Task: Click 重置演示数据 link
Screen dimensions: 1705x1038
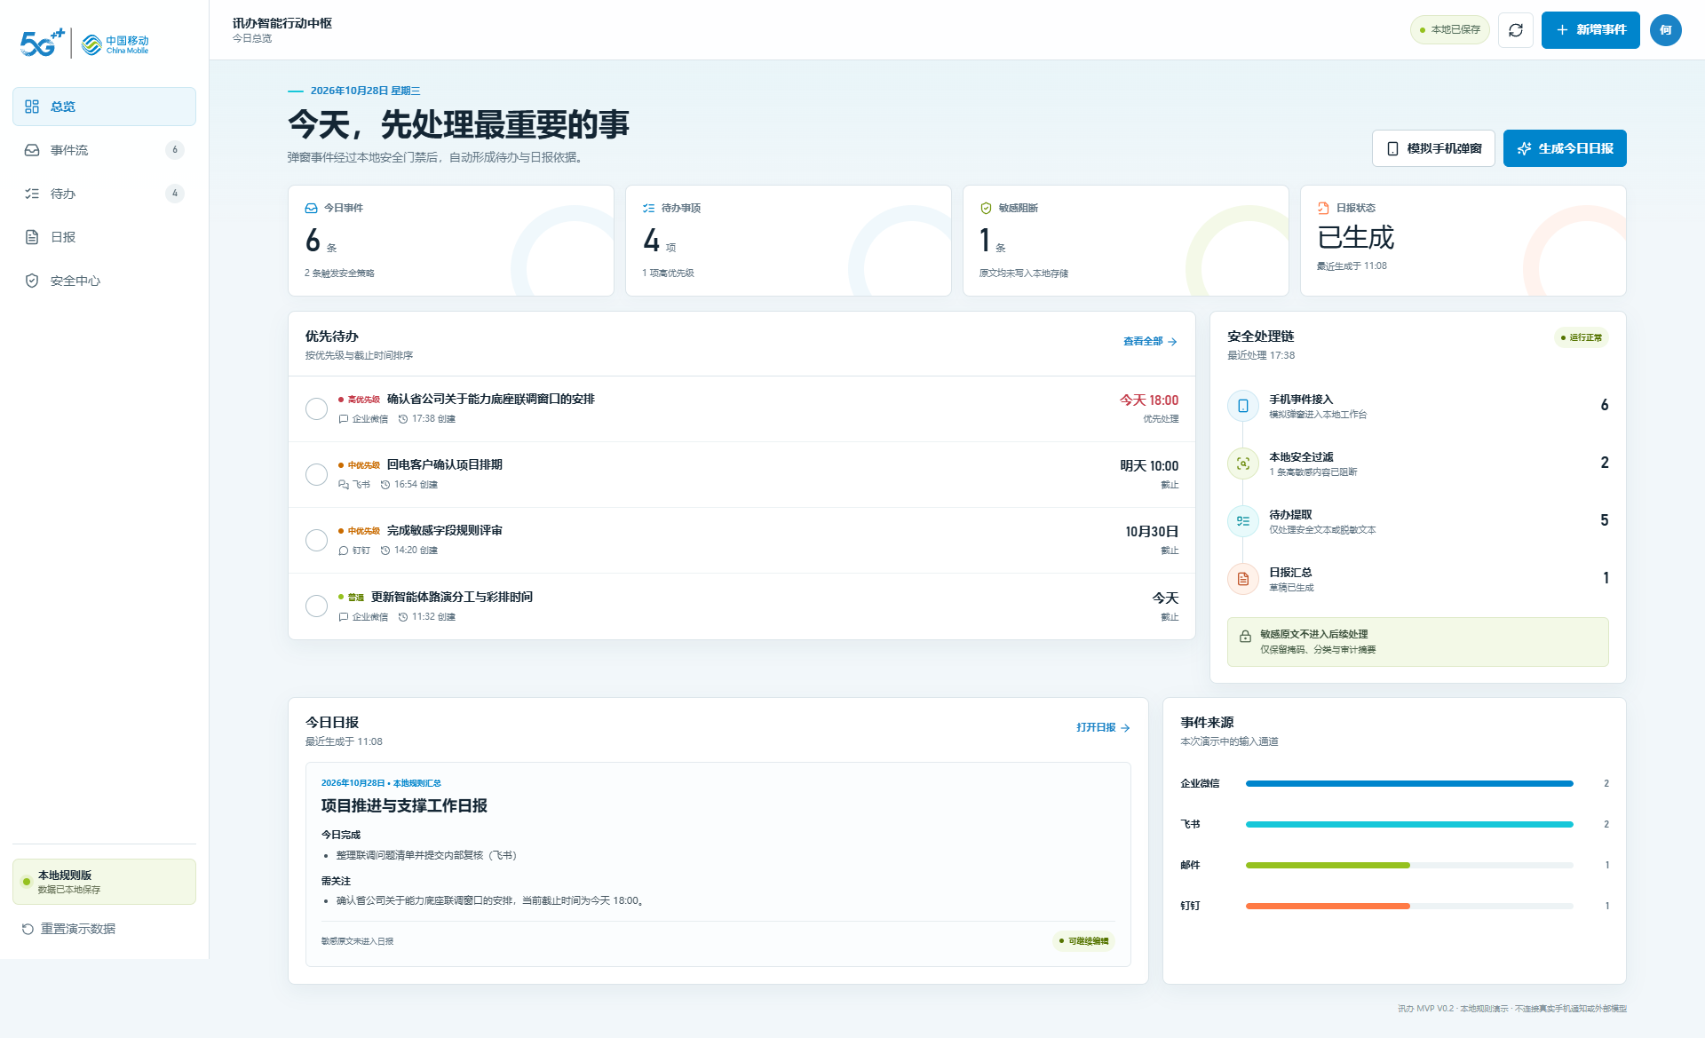Action: pos(68,929)
